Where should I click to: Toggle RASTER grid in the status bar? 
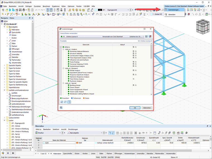104,157
